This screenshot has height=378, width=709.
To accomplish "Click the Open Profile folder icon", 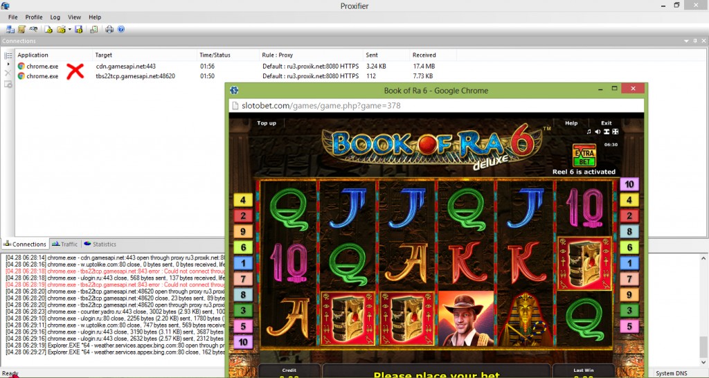I will coord(61,29).
